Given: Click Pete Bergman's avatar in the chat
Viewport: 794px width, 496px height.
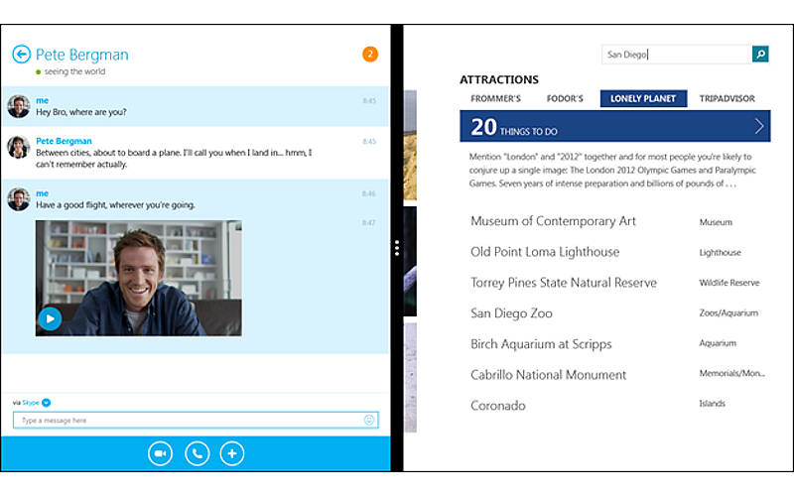Looking at the screenshot, I should [19, 147].
